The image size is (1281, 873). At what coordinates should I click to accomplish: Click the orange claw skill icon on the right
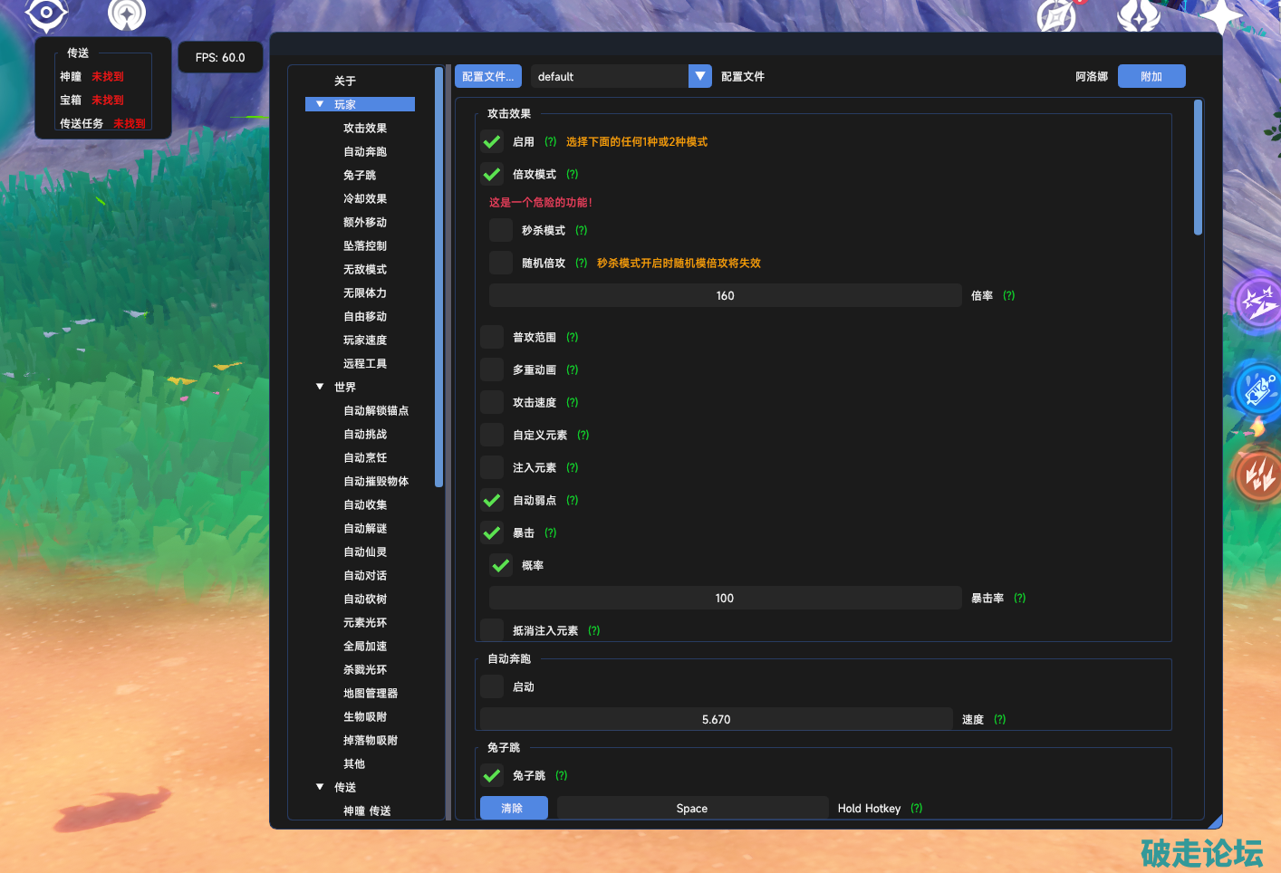[1258, 474]
